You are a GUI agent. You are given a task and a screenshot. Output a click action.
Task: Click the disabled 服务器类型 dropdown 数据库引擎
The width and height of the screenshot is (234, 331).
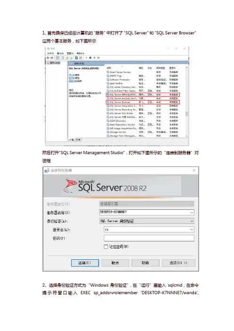[x=147, y=204]
